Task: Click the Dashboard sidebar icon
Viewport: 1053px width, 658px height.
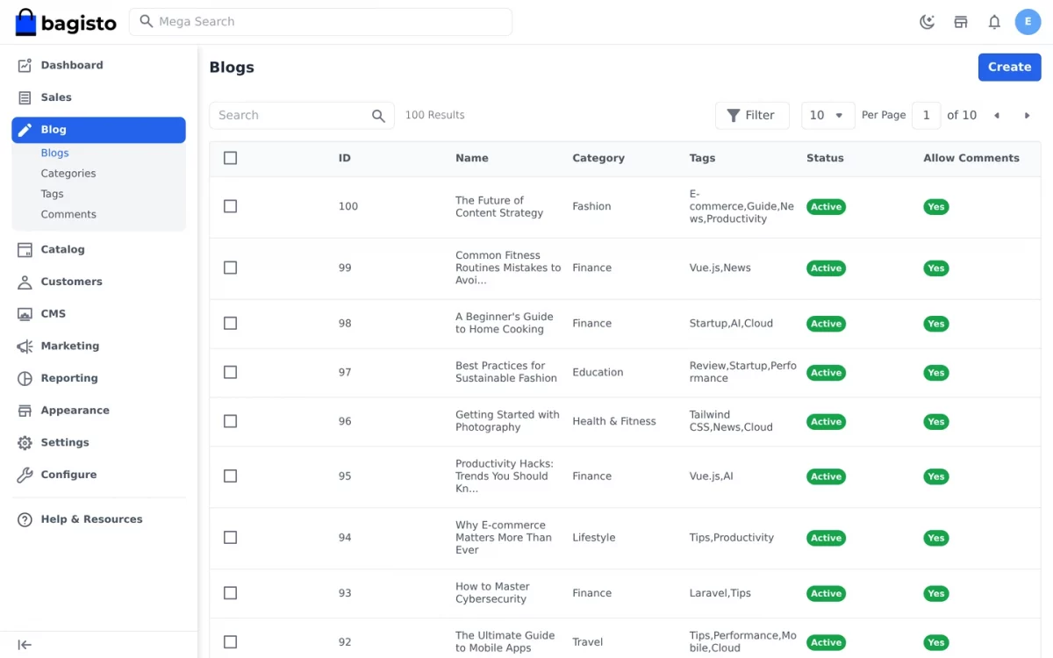Action: tap(25, 65)
